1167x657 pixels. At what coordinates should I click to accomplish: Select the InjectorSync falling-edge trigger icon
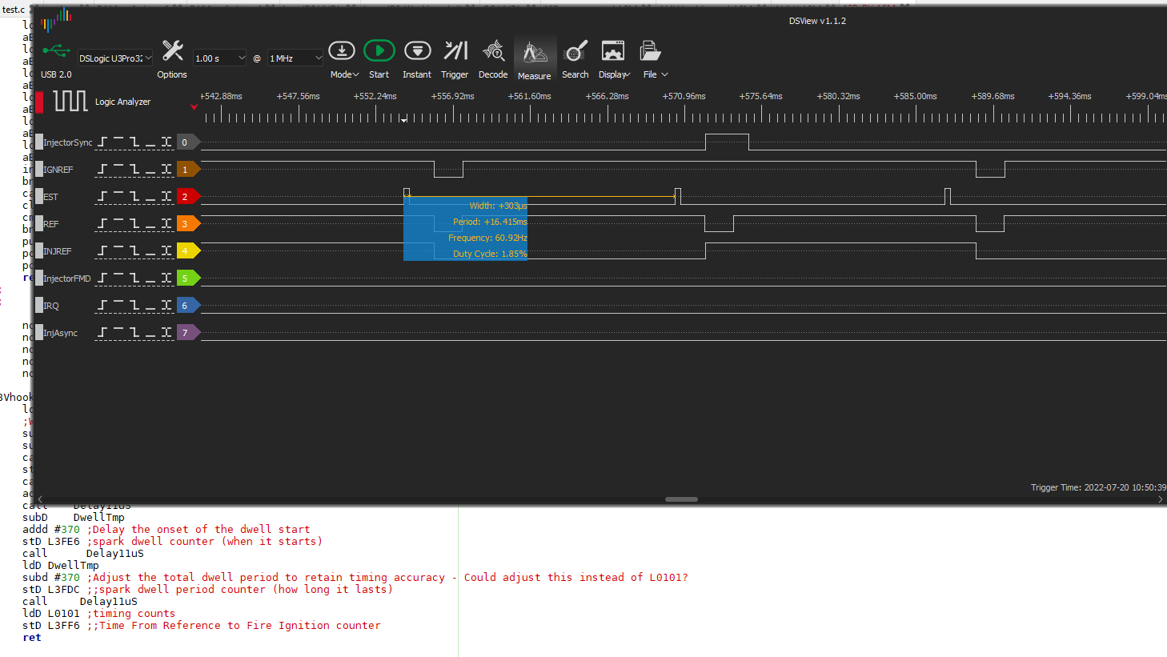pos(134,142)
